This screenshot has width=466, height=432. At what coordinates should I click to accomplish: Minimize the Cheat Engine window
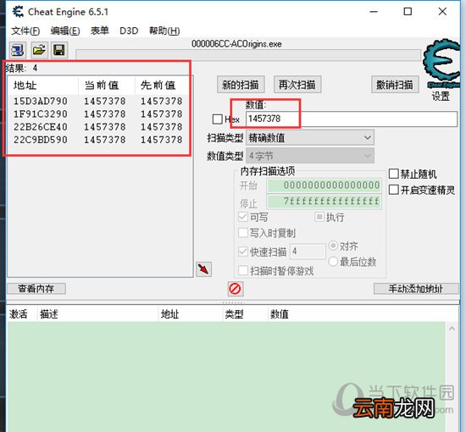(374, 12)
